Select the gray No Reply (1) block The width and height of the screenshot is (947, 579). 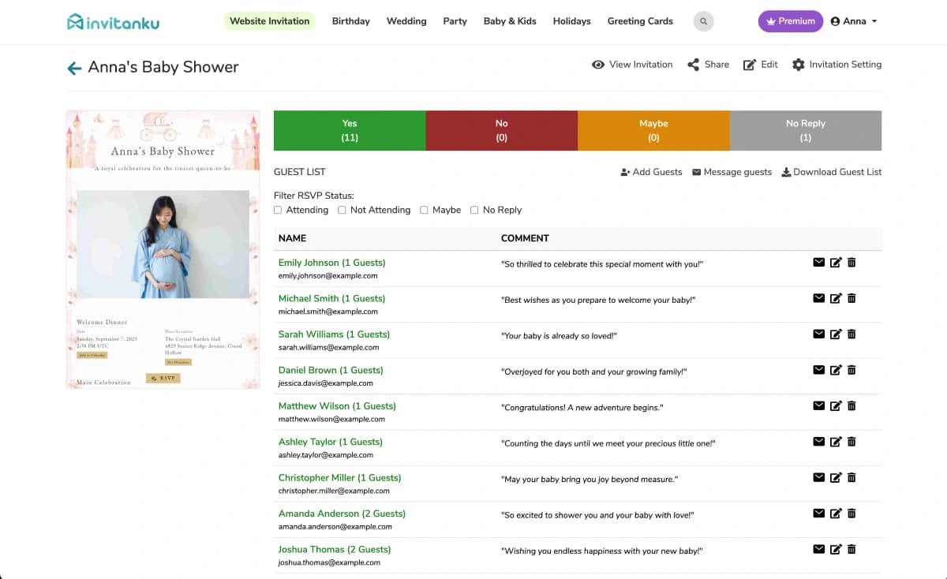click(x=806, y=130)
